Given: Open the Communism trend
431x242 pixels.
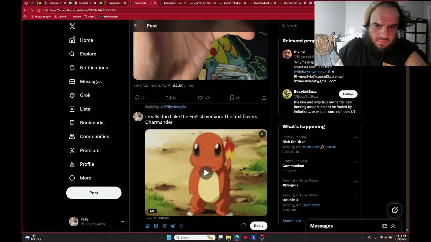Looking at the screenshot, I should 293,166.
